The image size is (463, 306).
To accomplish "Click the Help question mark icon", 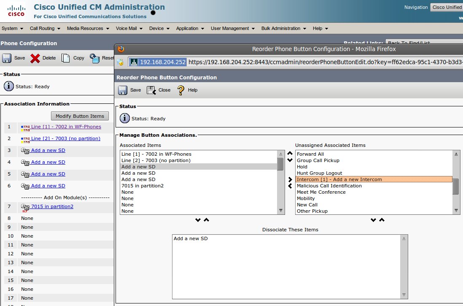I will [x=181, y=90].
